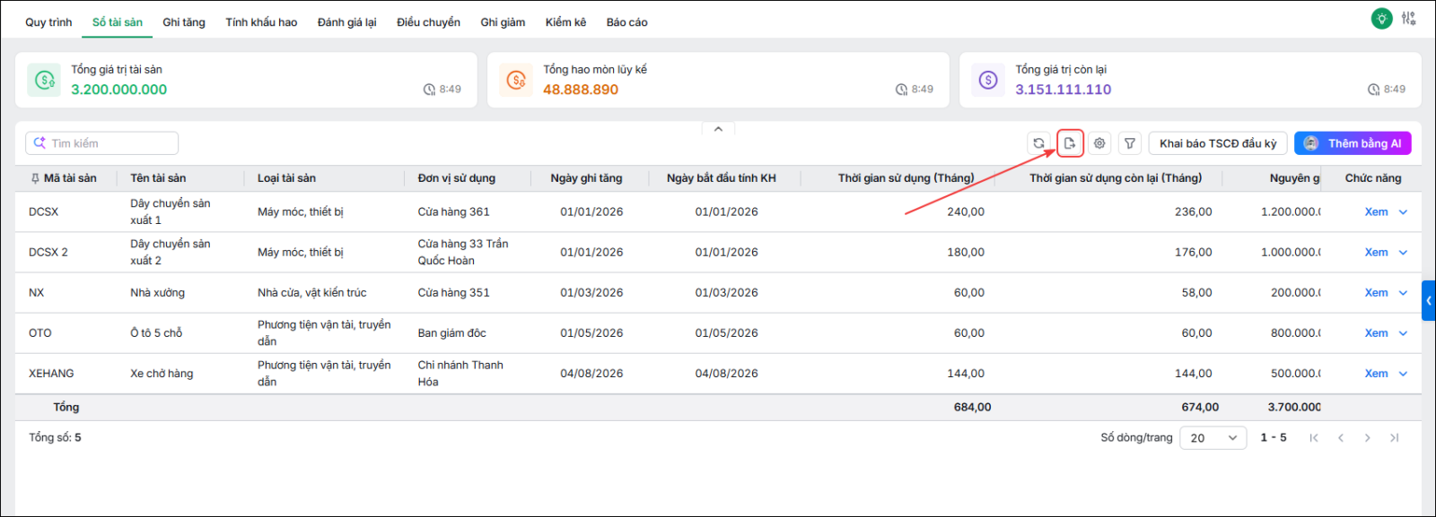Click the refresh icon in the table toolbar
1436x517 pixels.
[1038, 143]
